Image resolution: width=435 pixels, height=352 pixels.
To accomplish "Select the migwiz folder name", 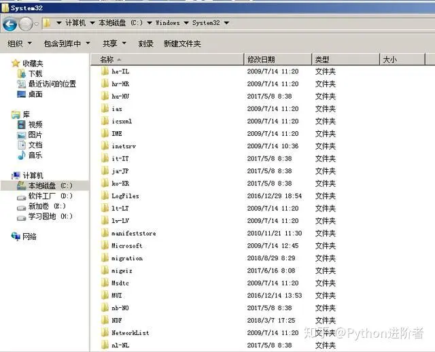I will 122,270.
